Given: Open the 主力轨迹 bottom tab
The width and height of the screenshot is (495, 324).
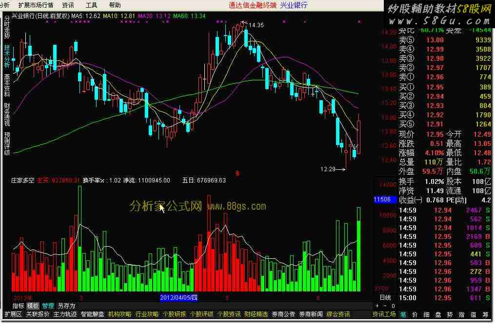Looking at the screenshot, I should (65, 314).
